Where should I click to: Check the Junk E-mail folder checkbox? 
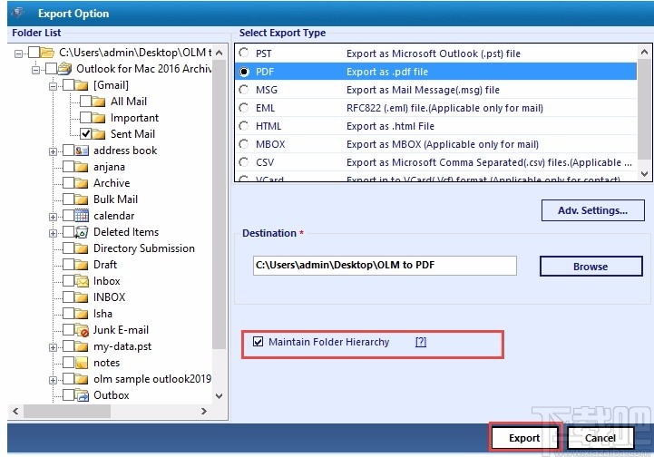[68, 330]
